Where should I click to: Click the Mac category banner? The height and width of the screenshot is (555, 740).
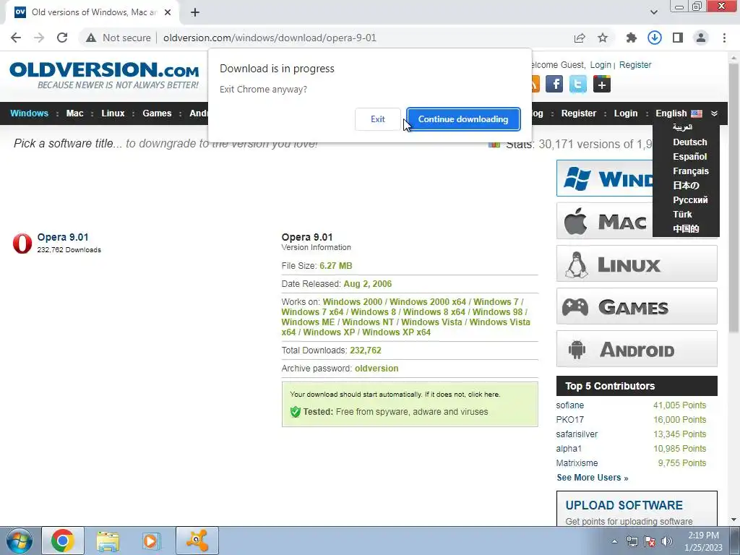[605, 221]
